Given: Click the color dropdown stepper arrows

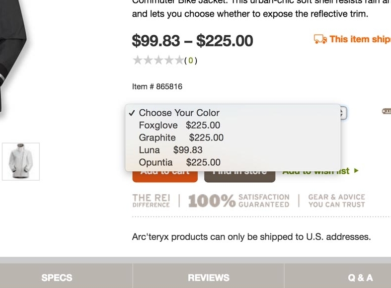Looking at the screenshot, I should [x=343, y=113].
